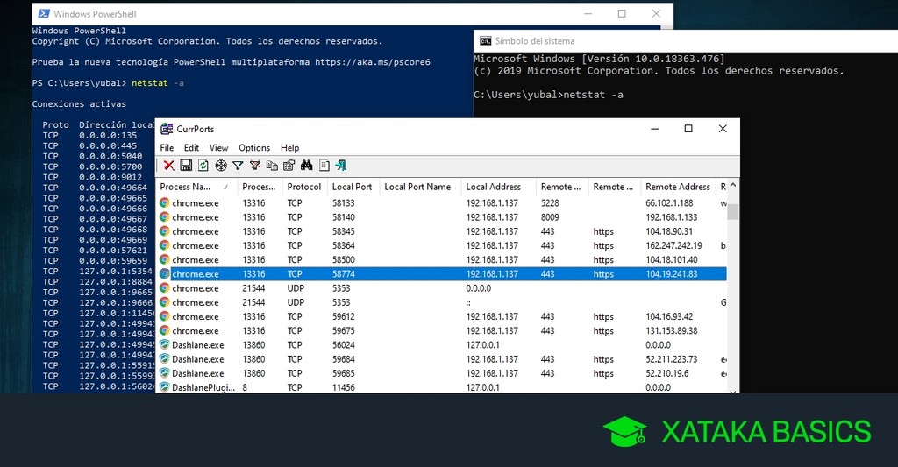Open the Edit menu in CurrPorts

click(x=191, y=148)
